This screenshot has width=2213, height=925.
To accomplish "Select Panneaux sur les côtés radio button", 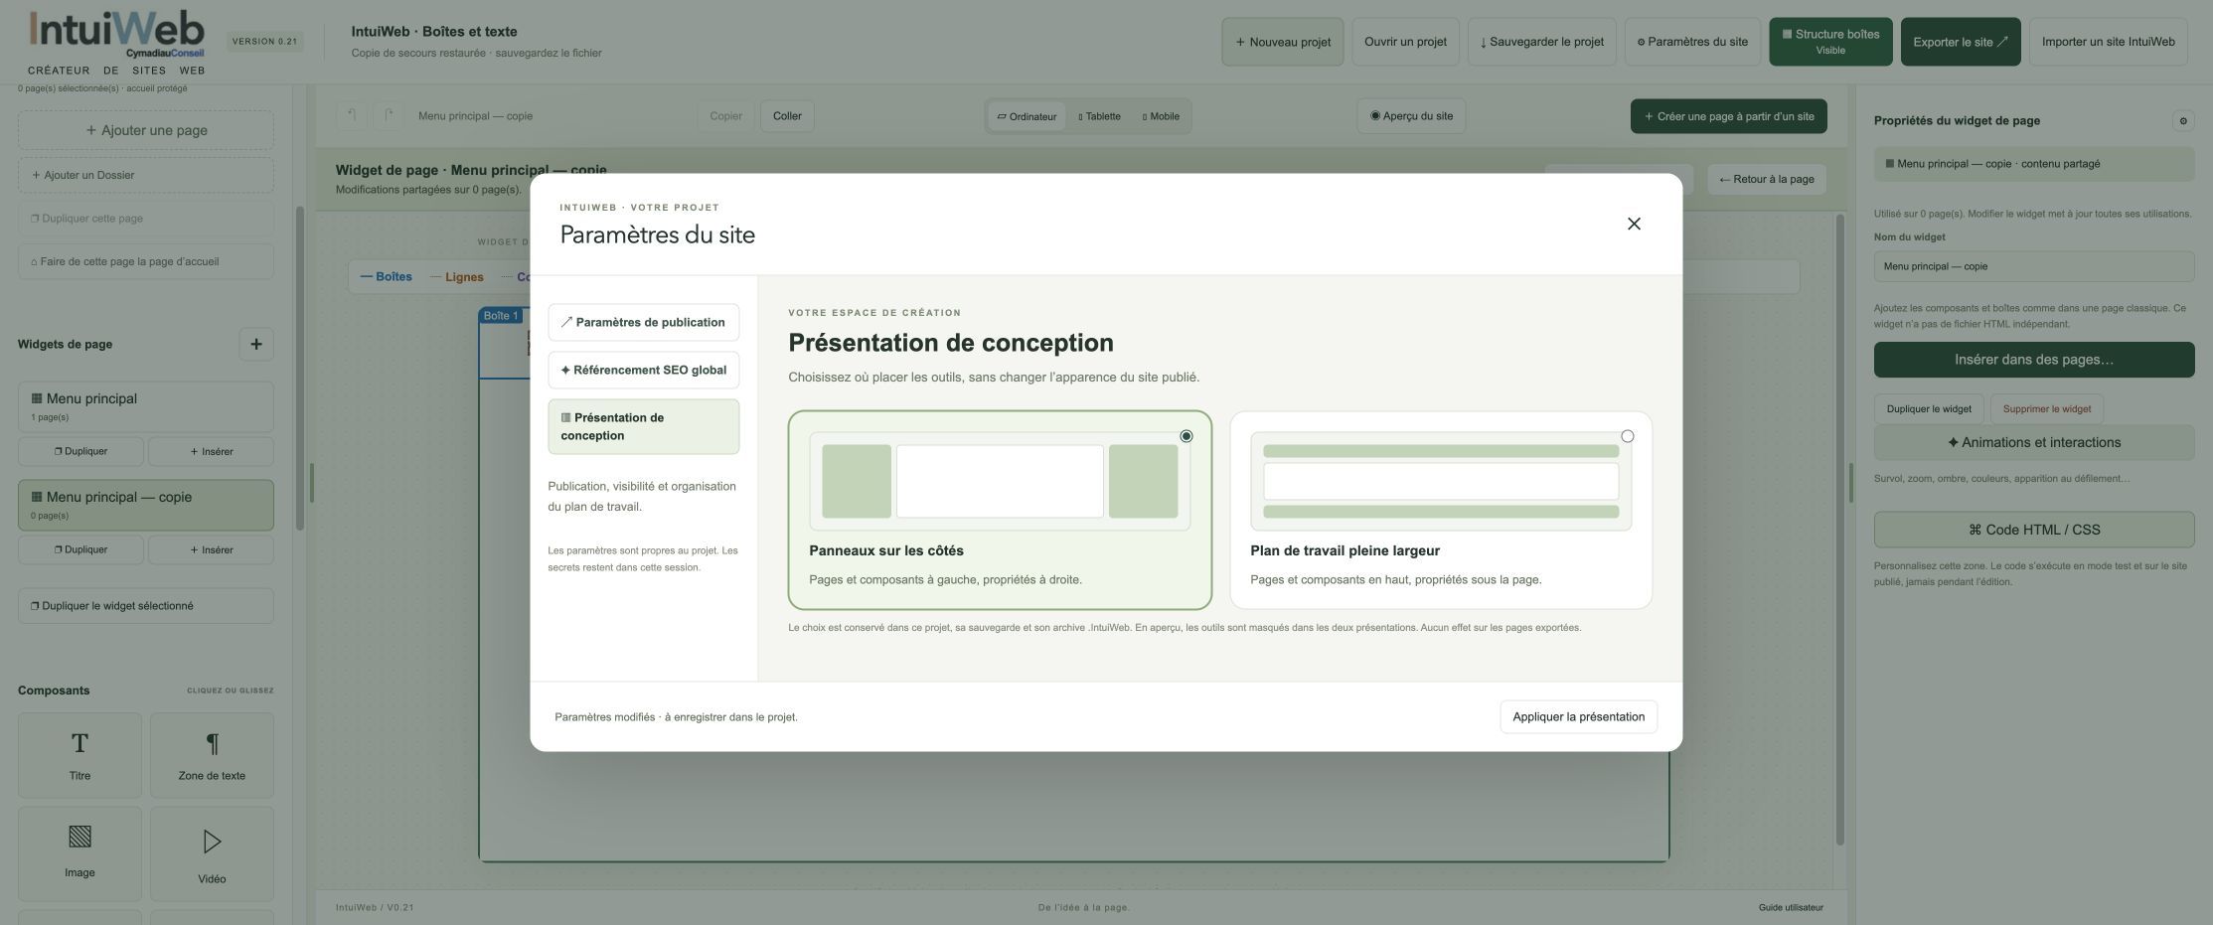I will 1186,436.
